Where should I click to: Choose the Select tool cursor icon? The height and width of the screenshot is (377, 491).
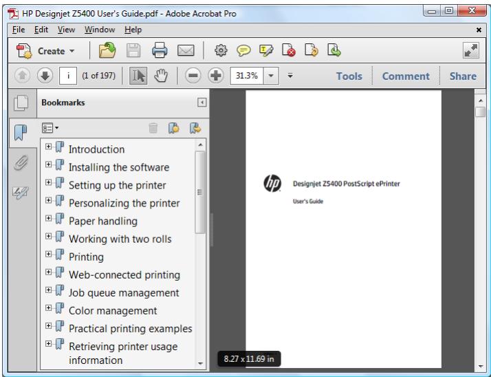(x=138, y=76)
